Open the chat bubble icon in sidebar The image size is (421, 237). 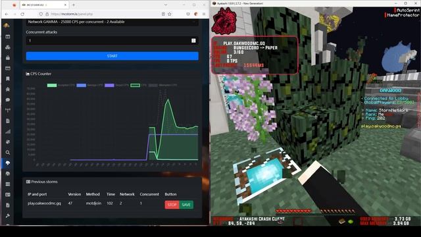(8, 99)
